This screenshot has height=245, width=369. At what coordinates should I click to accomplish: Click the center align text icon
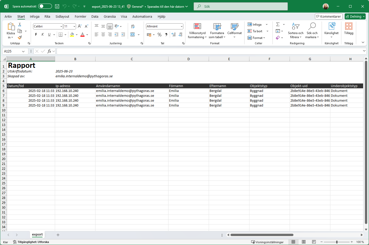pos(103,35)
